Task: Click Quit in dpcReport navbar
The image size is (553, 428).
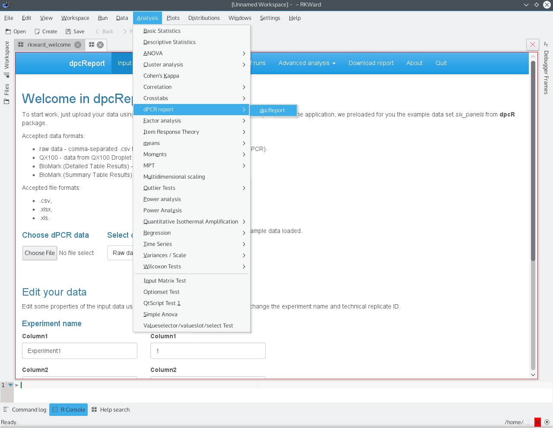Action: (441, 63)
